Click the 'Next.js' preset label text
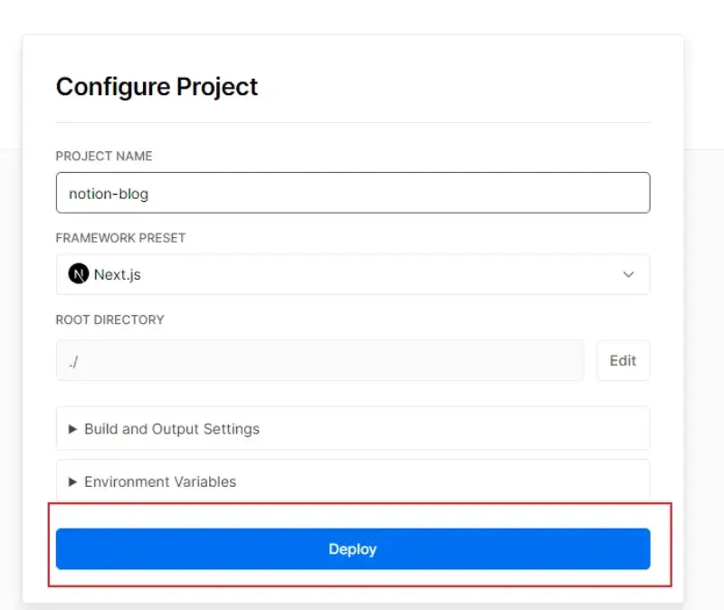Image resolution: width=724 pixels, height=610 pixels. pos(118,274)
